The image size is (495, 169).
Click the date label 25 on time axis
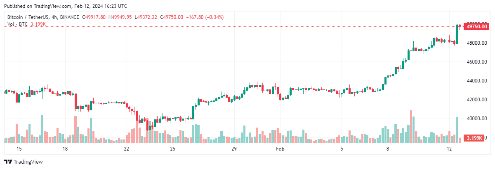click(172, 148)
